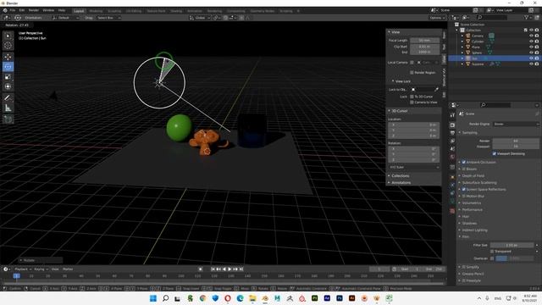
Task: Open the Render menu
Action: tap(34, 10)
